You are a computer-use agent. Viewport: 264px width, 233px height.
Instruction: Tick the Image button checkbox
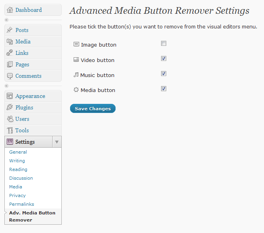[x=163, y=43]
